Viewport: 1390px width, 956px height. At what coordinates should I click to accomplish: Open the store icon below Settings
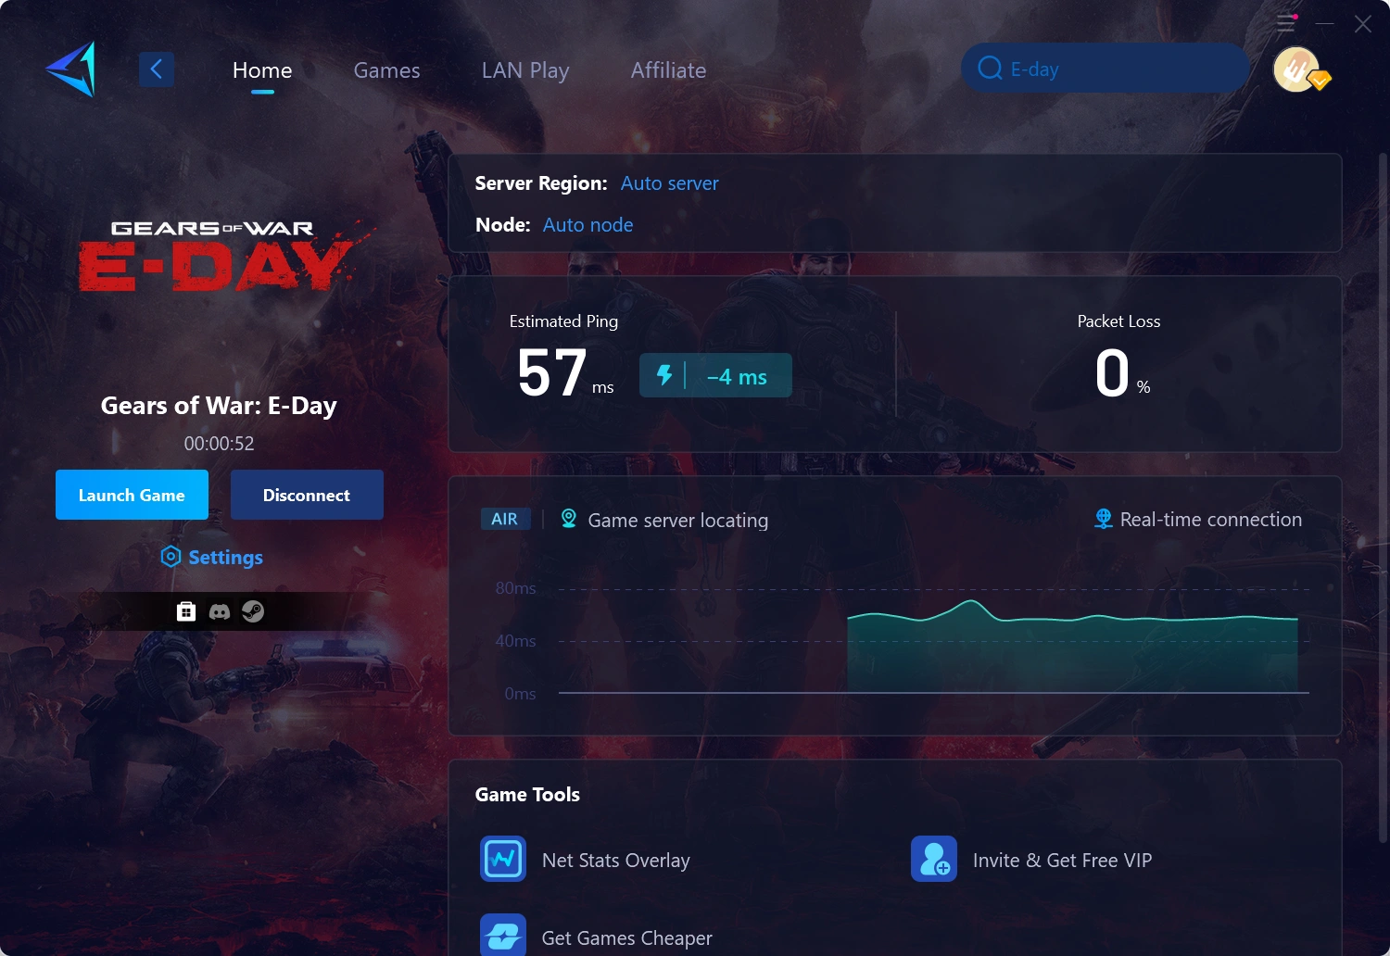(186, 611)
